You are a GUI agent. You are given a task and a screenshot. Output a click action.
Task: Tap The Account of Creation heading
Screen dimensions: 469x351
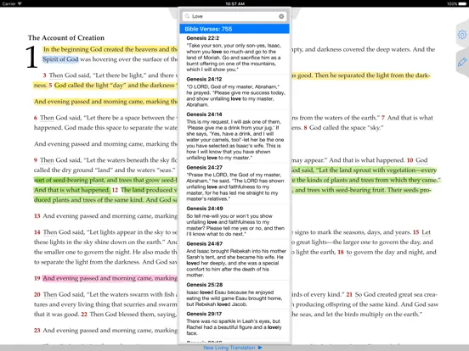tap(66, 38)
